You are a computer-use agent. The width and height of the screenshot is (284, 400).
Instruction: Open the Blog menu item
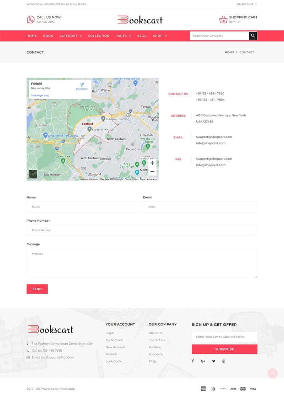pyautogui.click(x=142, y=36)
